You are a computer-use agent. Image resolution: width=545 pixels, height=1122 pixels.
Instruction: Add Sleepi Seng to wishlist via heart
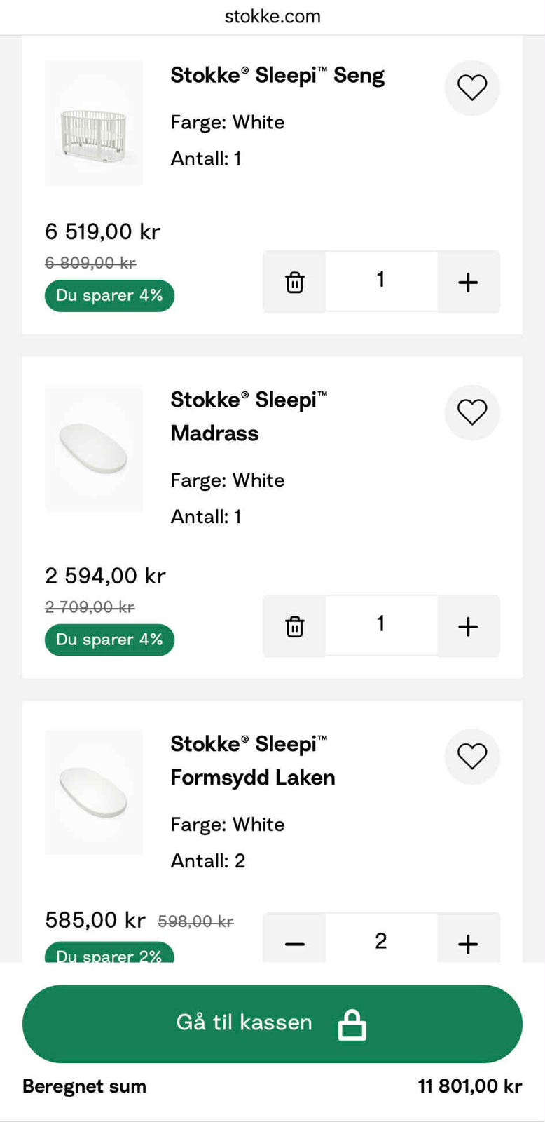point(471,88)
